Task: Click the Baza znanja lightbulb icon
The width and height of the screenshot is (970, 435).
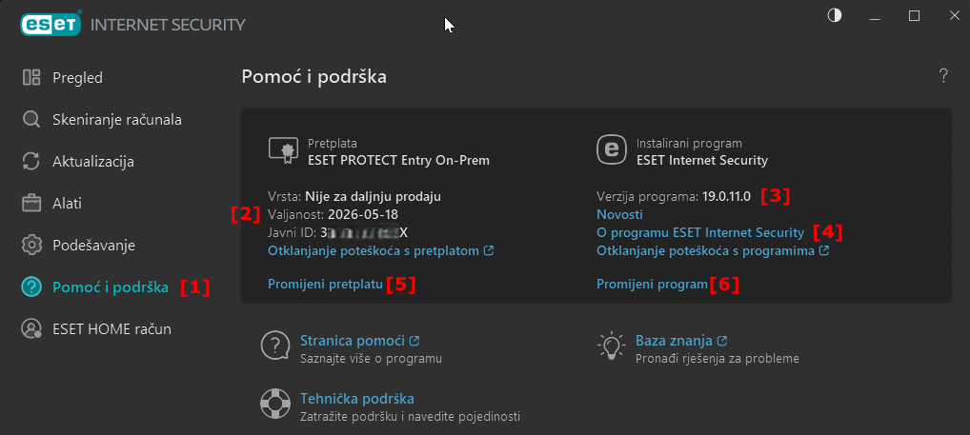Action: (x=610, y=347)
